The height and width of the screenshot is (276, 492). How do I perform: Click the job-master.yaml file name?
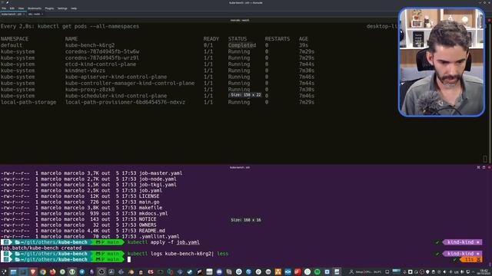(x=161, y=173)
